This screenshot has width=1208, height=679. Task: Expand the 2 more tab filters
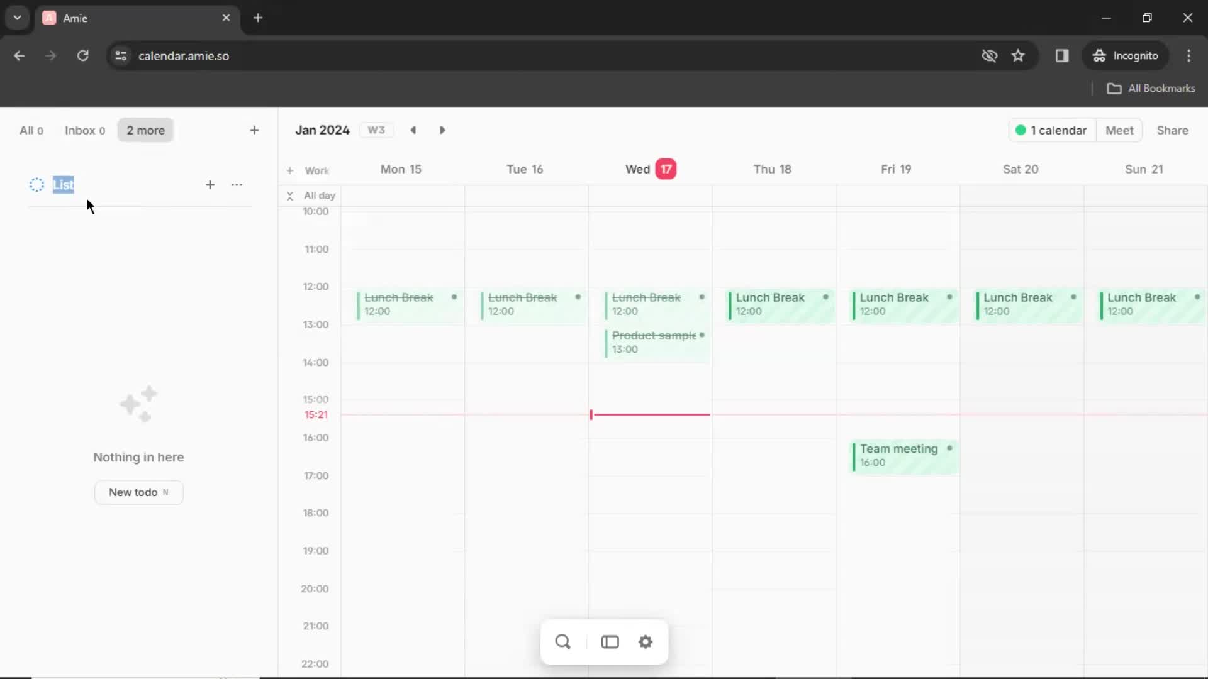coord(145,130)
